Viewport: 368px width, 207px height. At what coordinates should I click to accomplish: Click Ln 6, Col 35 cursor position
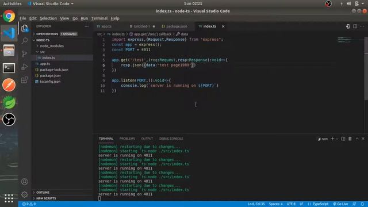(256, 204)
